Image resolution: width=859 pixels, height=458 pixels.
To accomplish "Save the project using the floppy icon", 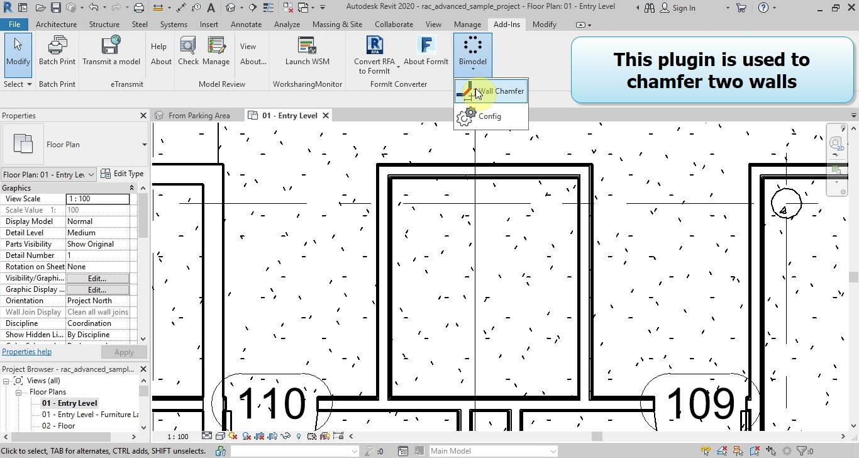I will 55,8.
